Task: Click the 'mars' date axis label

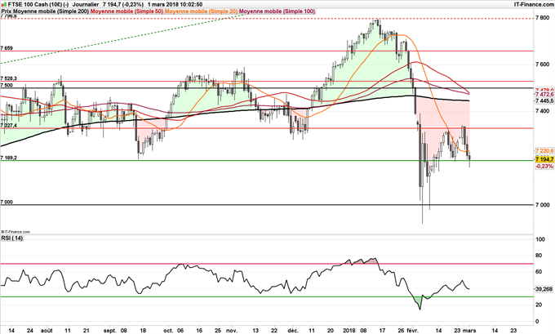Action: [x=469, y=330]
